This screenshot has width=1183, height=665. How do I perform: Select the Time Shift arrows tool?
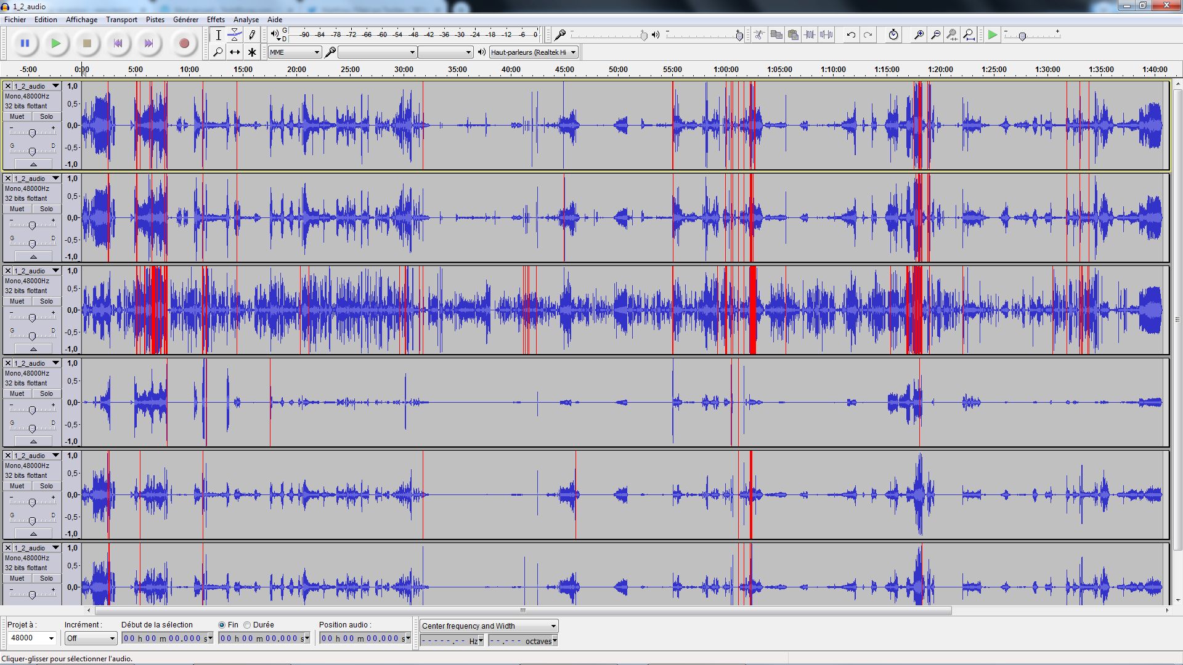235,52
